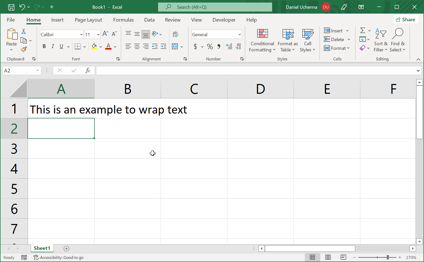Click the Share button

406,19
